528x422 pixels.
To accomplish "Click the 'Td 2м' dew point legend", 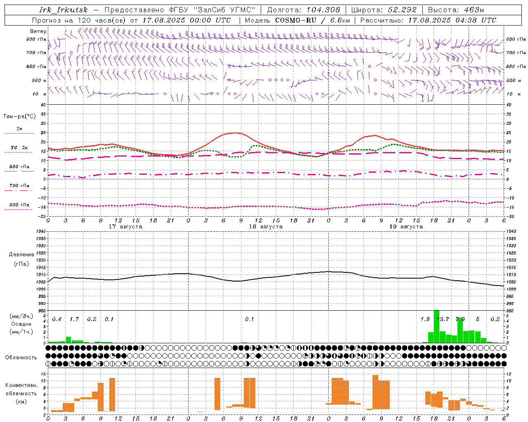I will click(x=19, y=148).
